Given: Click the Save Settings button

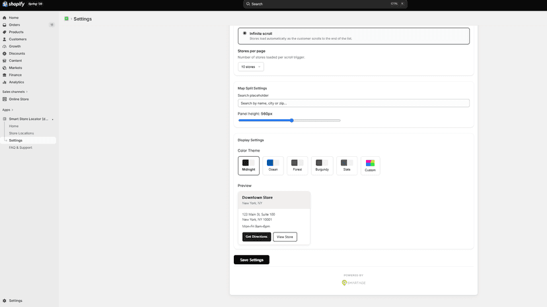Looking at the screenshot, I should point(252,260).
